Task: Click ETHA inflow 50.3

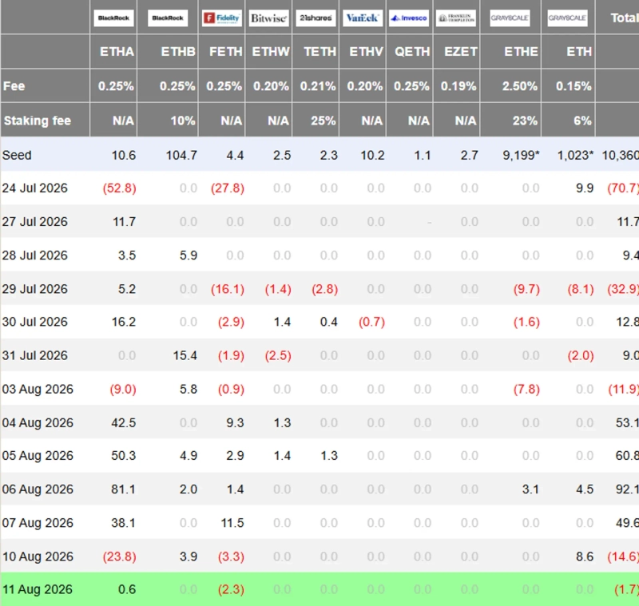Action: pyautogui.click(x=124, y=455)
